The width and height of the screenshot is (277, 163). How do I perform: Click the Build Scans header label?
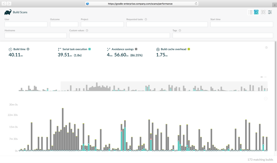[20, 12]
